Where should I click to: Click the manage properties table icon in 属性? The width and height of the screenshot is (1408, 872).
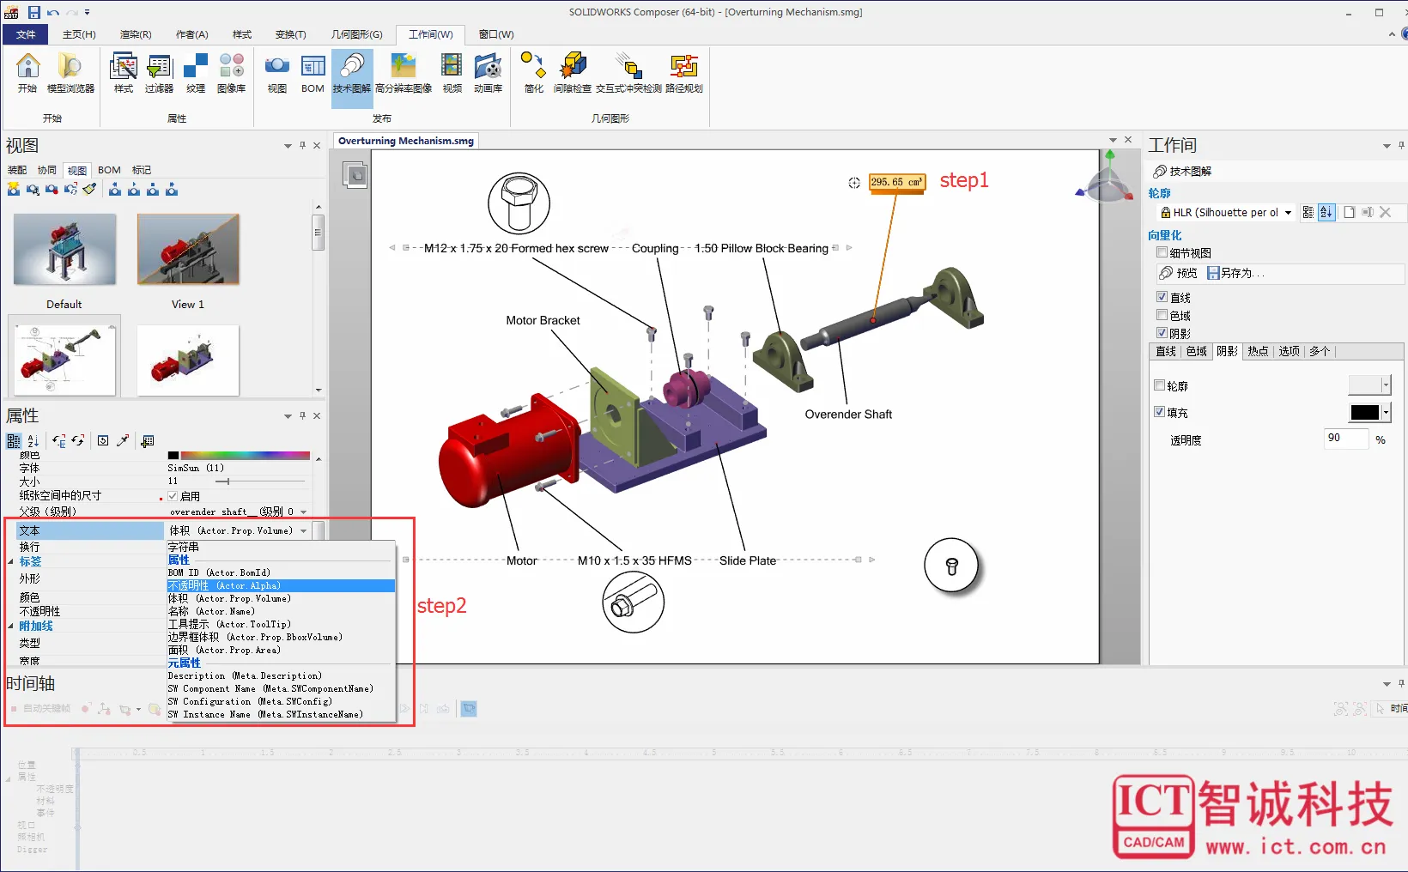[x=148, y=440]
